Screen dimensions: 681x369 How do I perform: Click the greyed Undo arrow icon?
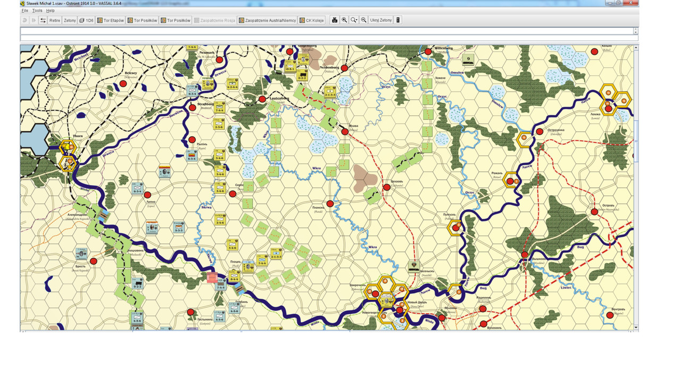(25, 20)
